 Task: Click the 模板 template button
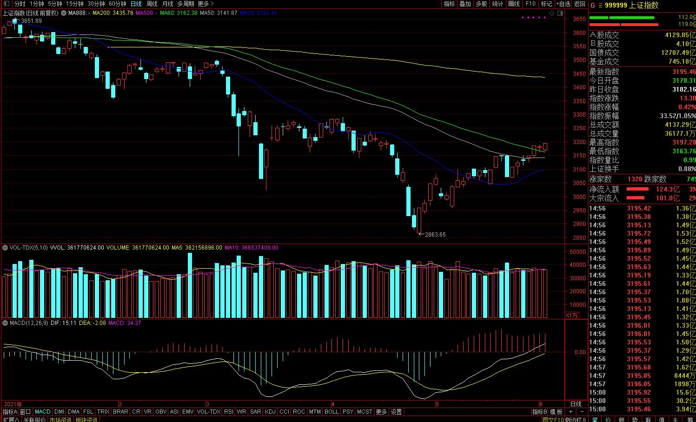[557, 412]
